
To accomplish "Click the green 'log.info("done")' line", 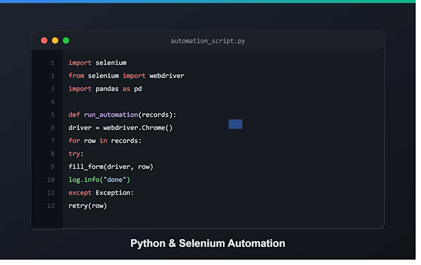I will pyautogui.click(x=99, y=180).
